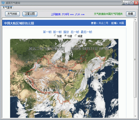Click 天气数据由中国天气网提供 link

108,14
